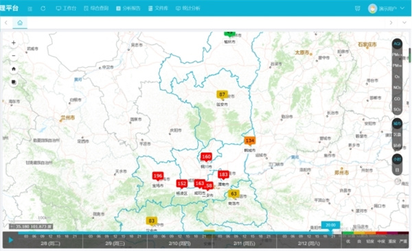Click the refresh icon in top bar
Image resolution: width=412 pixels, height=251 pixels.
pyautogui.click(x=43, y=8)
